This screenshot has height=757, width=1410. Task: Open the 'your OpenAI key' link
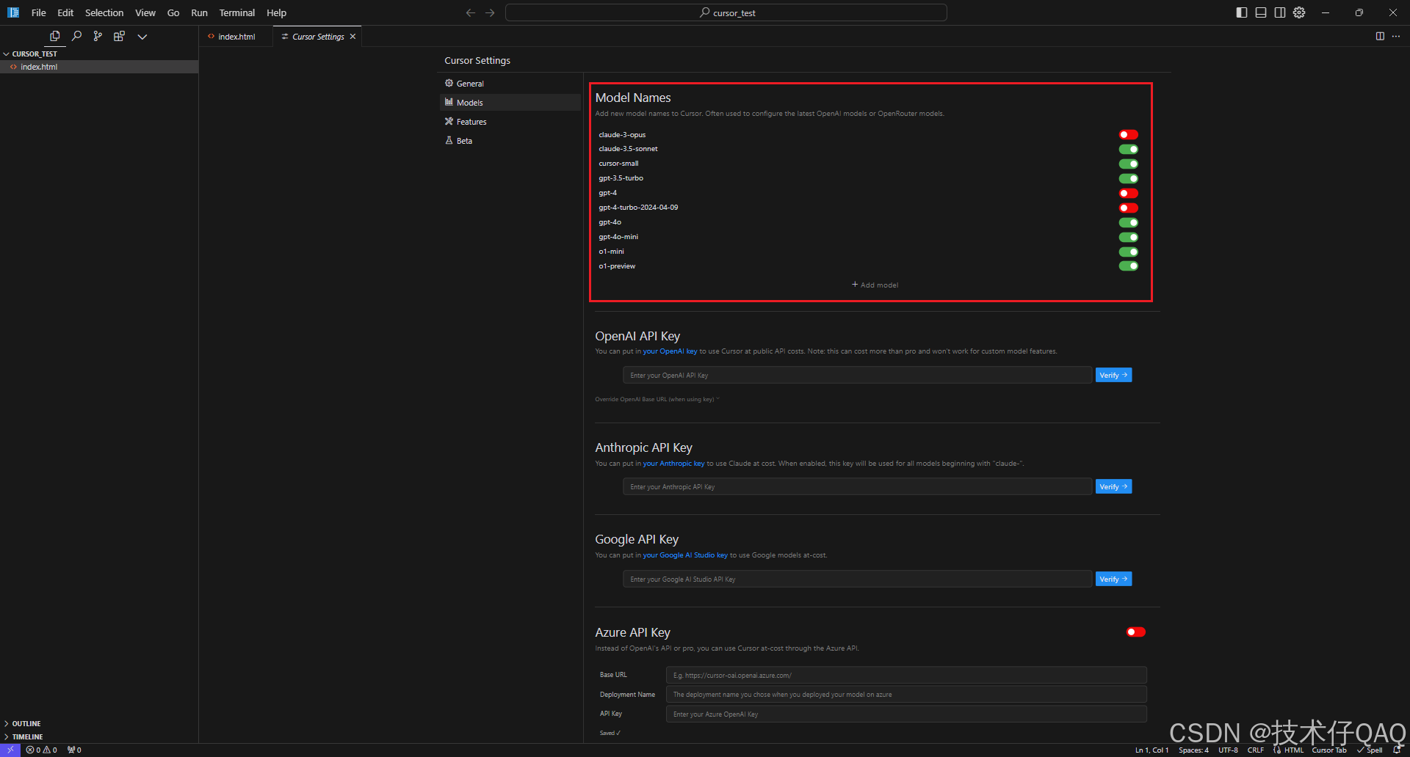pos(670,351)
